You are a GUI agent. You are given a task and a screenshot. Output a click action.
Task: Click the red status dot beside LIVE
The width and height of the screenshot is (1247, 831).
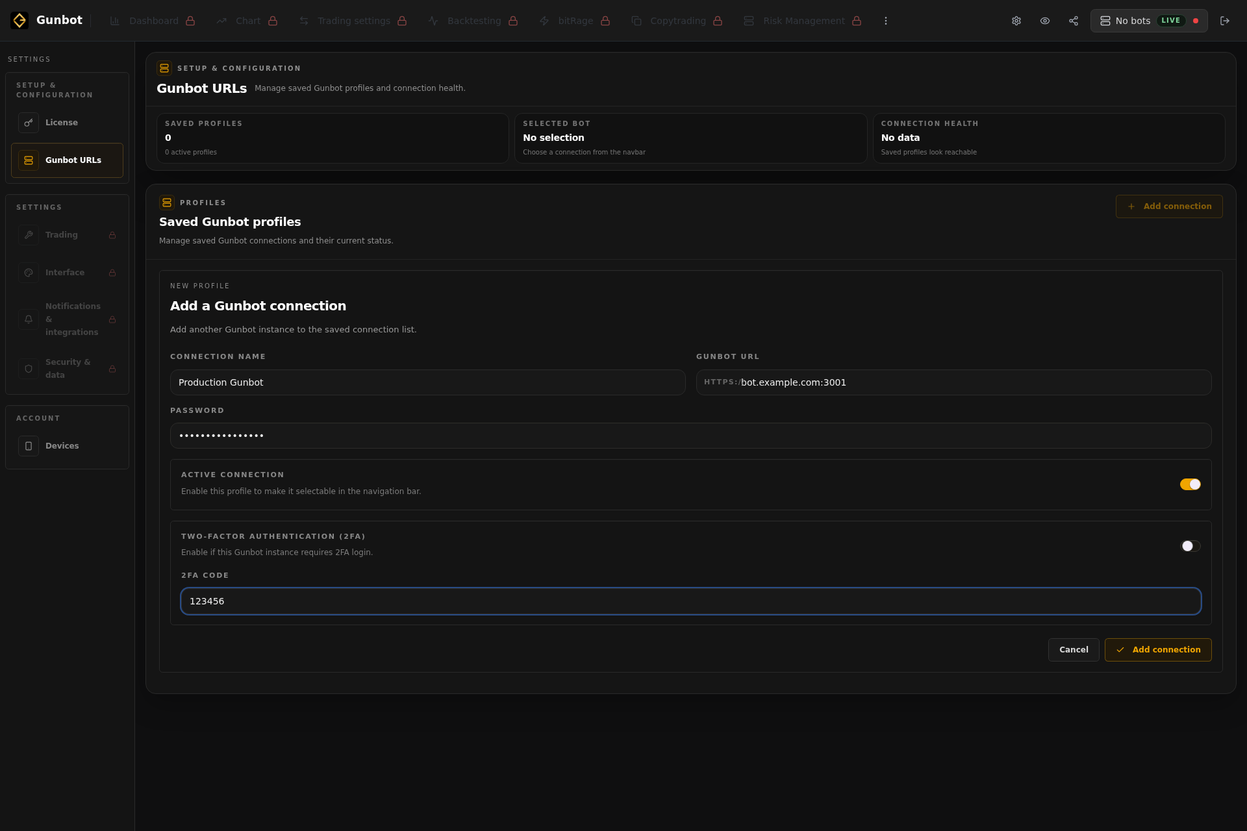(1196, 21)
